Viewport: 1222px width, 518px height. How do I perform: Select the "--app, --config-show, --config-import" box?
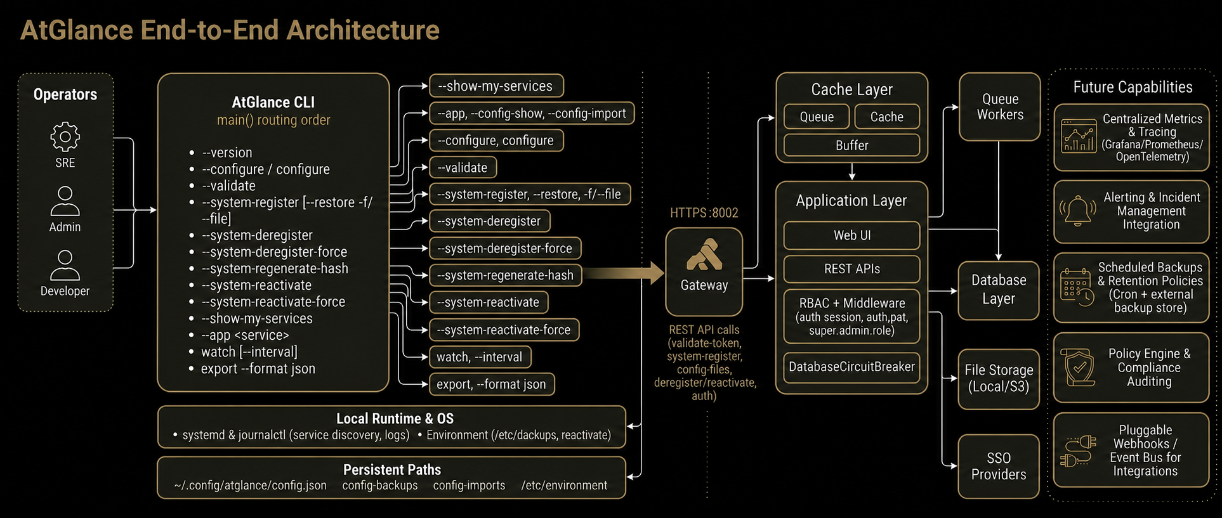coord(532,113)
